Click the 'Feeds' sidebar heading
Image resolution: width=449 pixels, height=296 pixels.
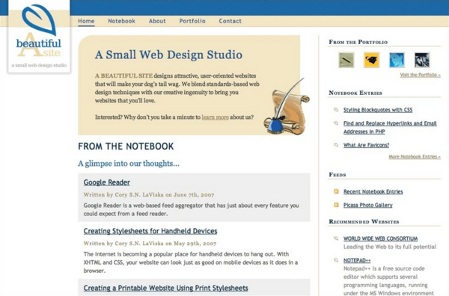(x=337, y=174)
